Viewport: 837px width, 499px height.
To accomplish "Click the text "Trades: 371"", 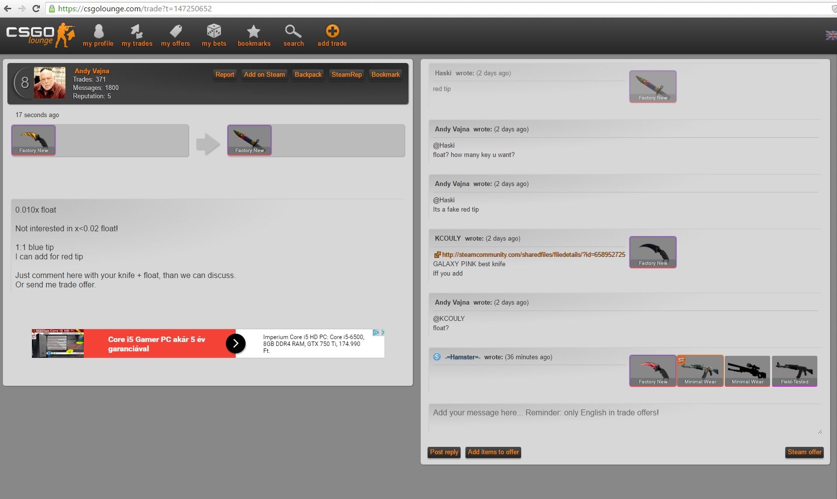I will coord(90,79).
